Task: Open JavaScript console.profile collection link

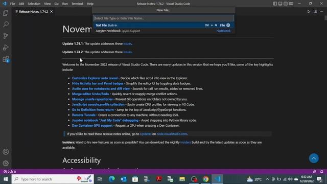Action: click(98, 104)
